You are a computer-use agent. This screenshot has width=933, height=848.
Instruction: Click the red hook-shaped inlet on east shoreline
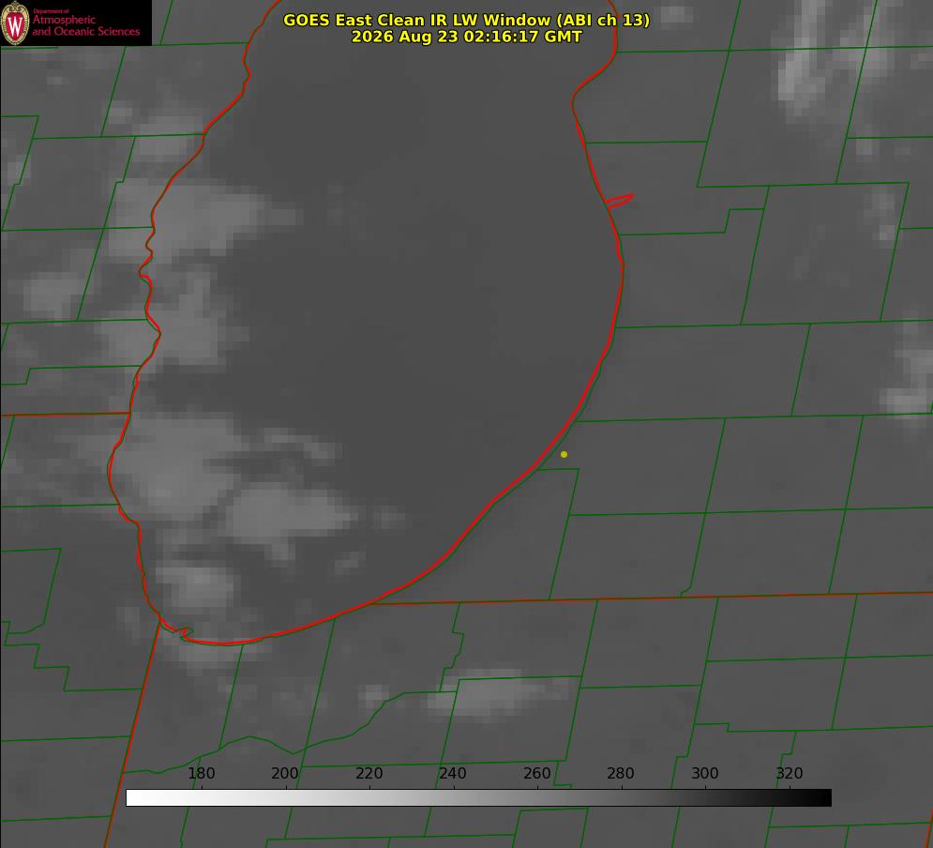coord(619,201)
